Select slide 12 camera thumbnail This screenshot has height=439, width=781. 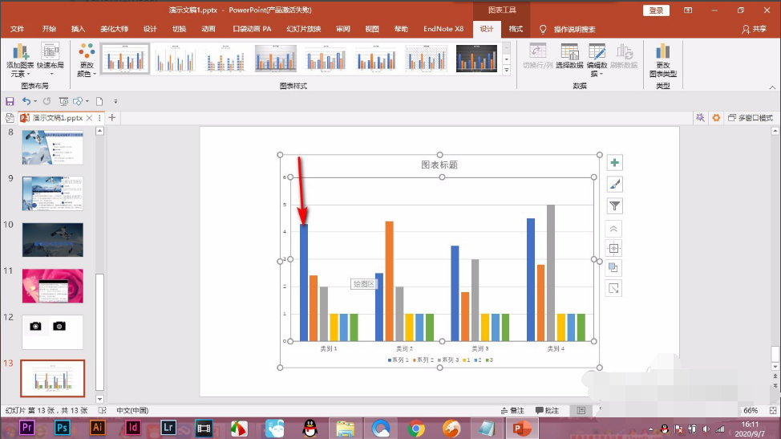(x=52, y=332)
